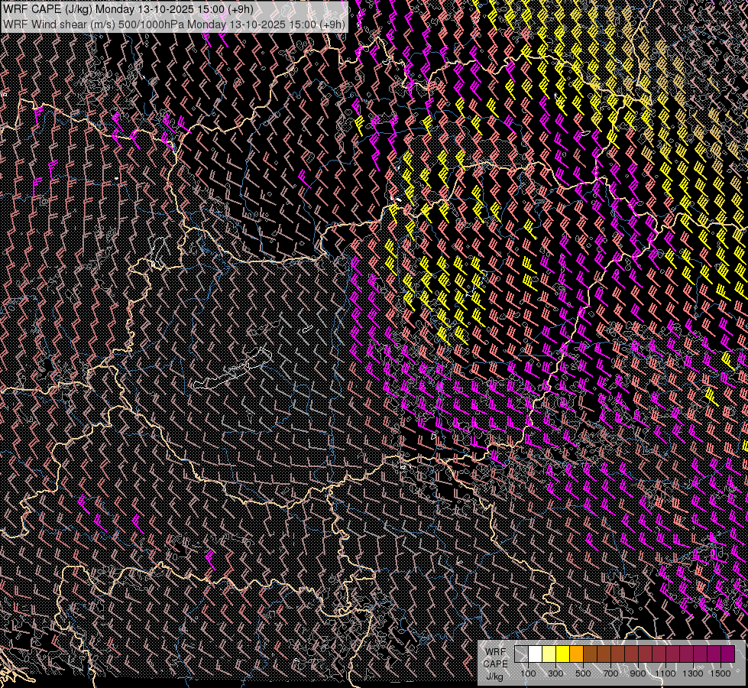Screen dimensions: 748x688
Task: Select the pale yellow CAPE legend swatch
Action: 549,654
